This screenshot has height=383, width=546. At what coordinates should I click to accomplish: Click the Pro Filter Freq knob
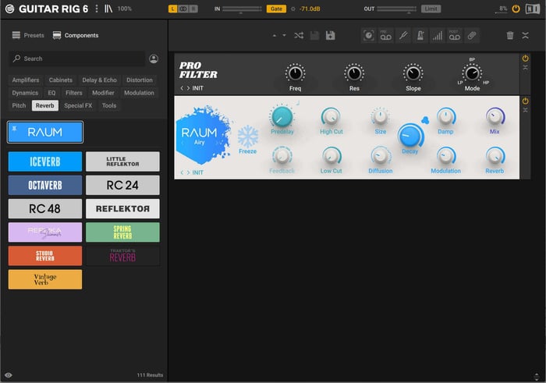coord(295,73)
